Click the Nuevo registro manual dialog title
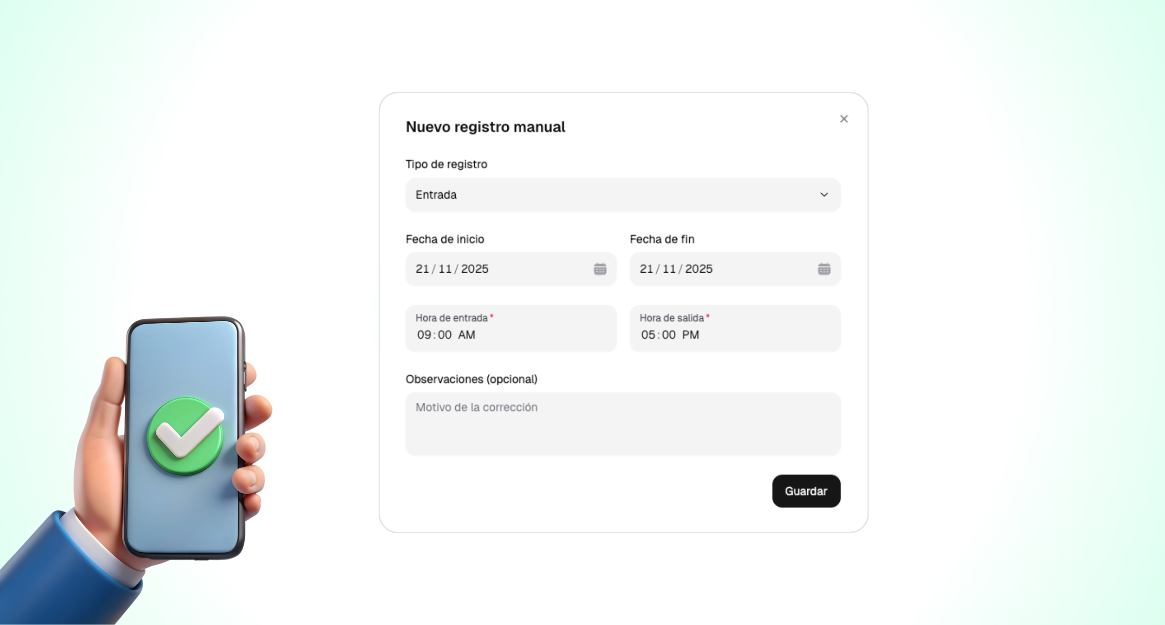Image resolution: width=1165 pixels, height=625 pixels. (x=485, y=127)
